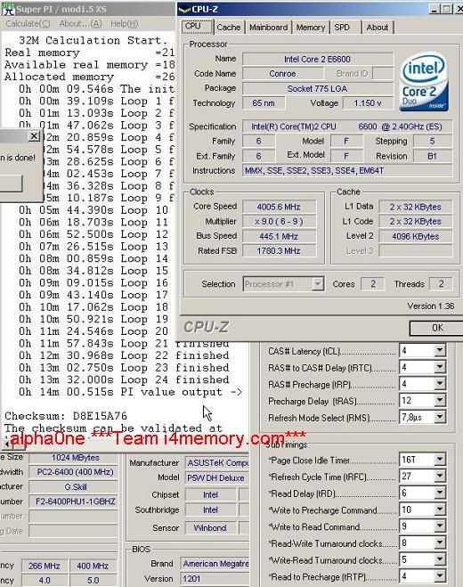Switch to the About tab in CPU-Z
This screenshot has width=463, height=587.
point(378,28)
